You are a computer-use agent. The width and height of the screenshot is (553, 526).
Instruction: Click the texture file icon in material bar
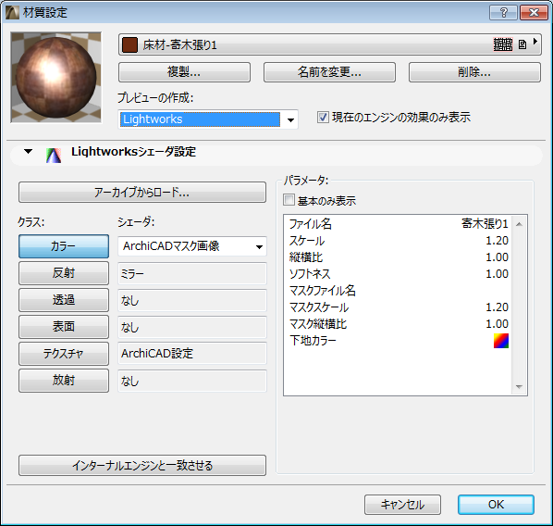[522, 44]
